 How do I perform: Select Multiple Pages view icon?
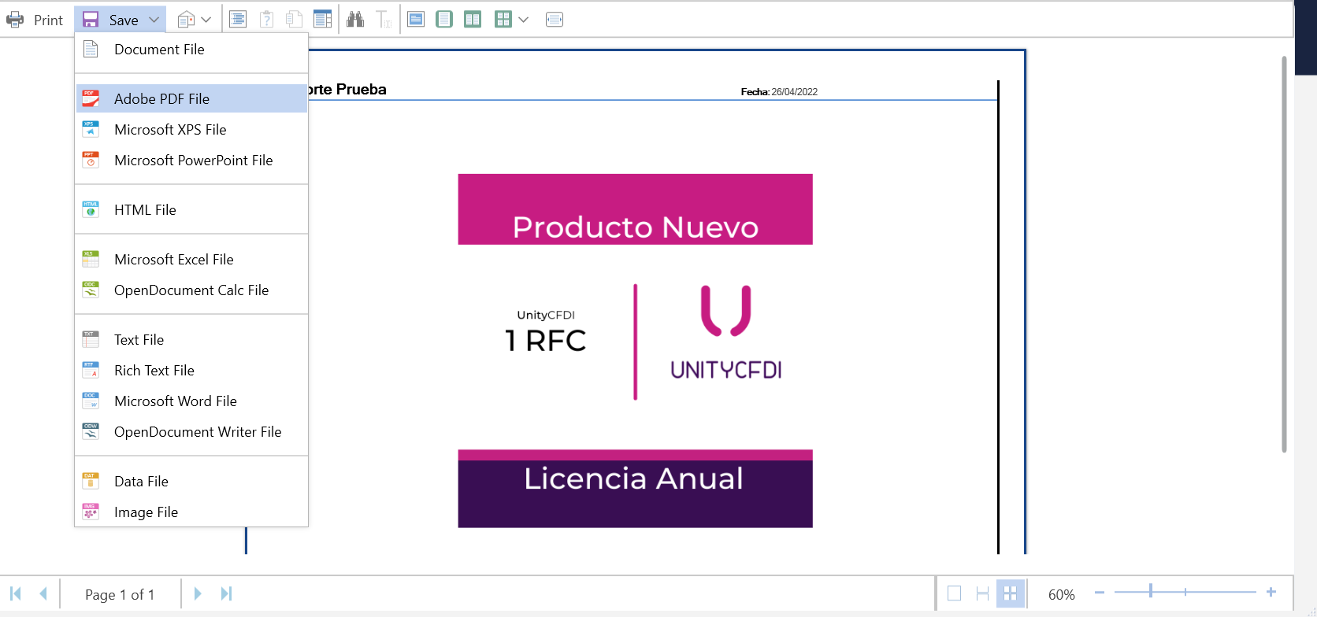[x=503, y=20]
